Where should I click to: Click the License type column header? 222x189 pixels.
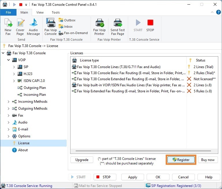[128, 60]
